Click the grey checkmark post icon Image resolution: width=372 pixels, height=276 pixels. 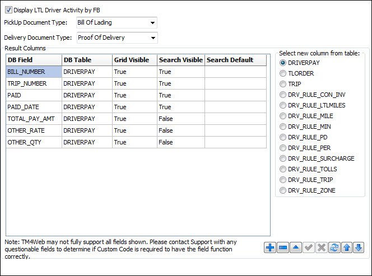click(308, 247)
